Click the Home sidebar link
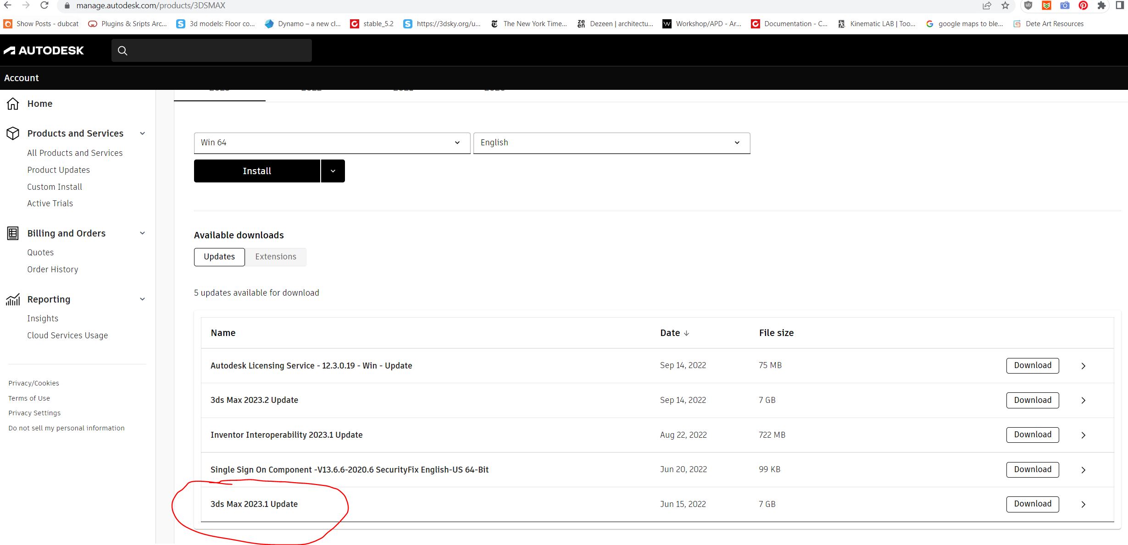1128x545 pixels. pyautogui.click(x=40, y=104)
